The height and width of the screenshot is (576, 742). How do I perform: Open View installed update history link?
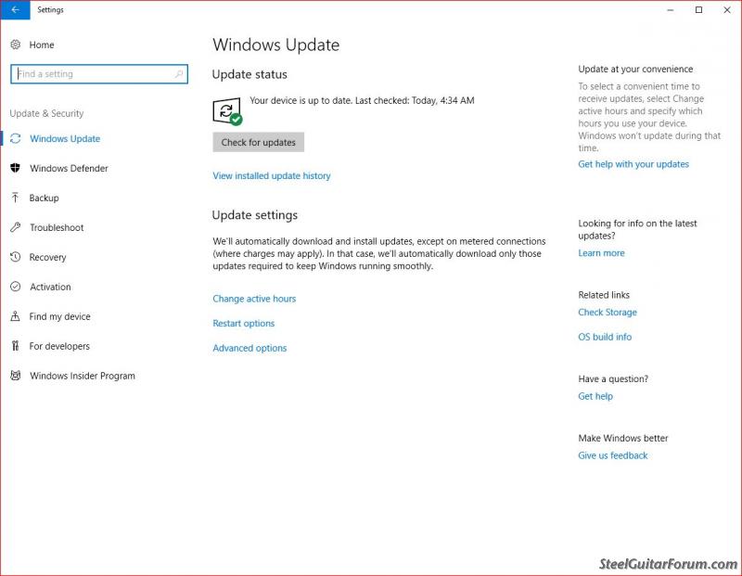(x=272, y=175)
